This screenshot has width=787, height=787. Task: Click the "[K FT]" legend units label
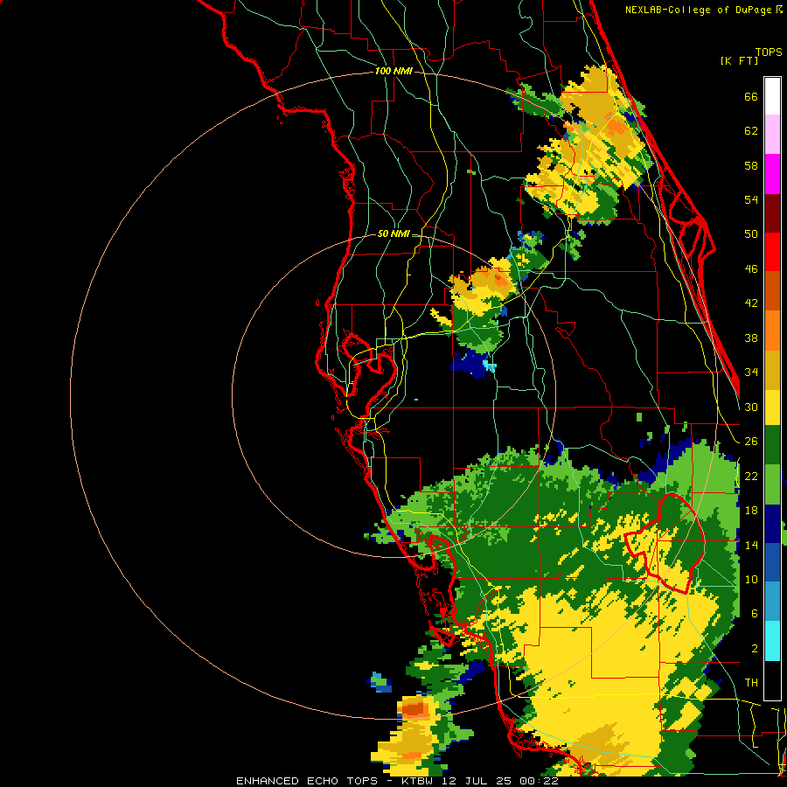739,60
